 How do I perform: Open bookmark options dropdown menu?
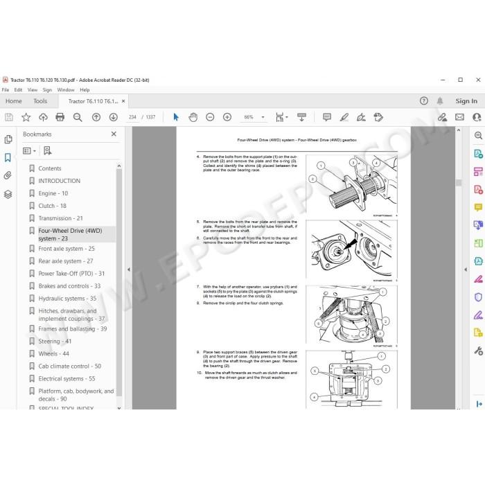pyautogui.click(x=30, y=150)
